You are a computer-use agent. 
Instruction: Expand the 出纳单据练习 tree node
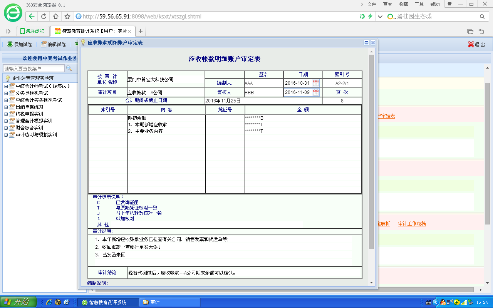tap(6, 107)
